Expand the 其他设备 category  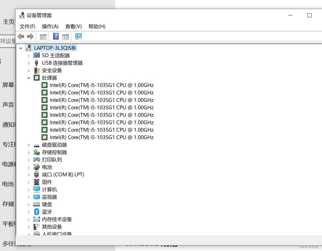point(29,226)
